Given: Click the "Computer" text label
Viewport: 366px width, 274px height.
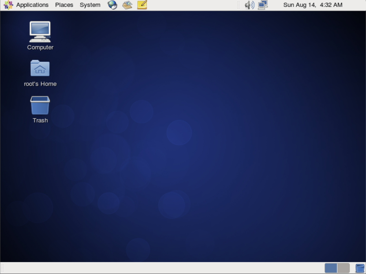Looking at the screenshot, I should coord(40,47).
